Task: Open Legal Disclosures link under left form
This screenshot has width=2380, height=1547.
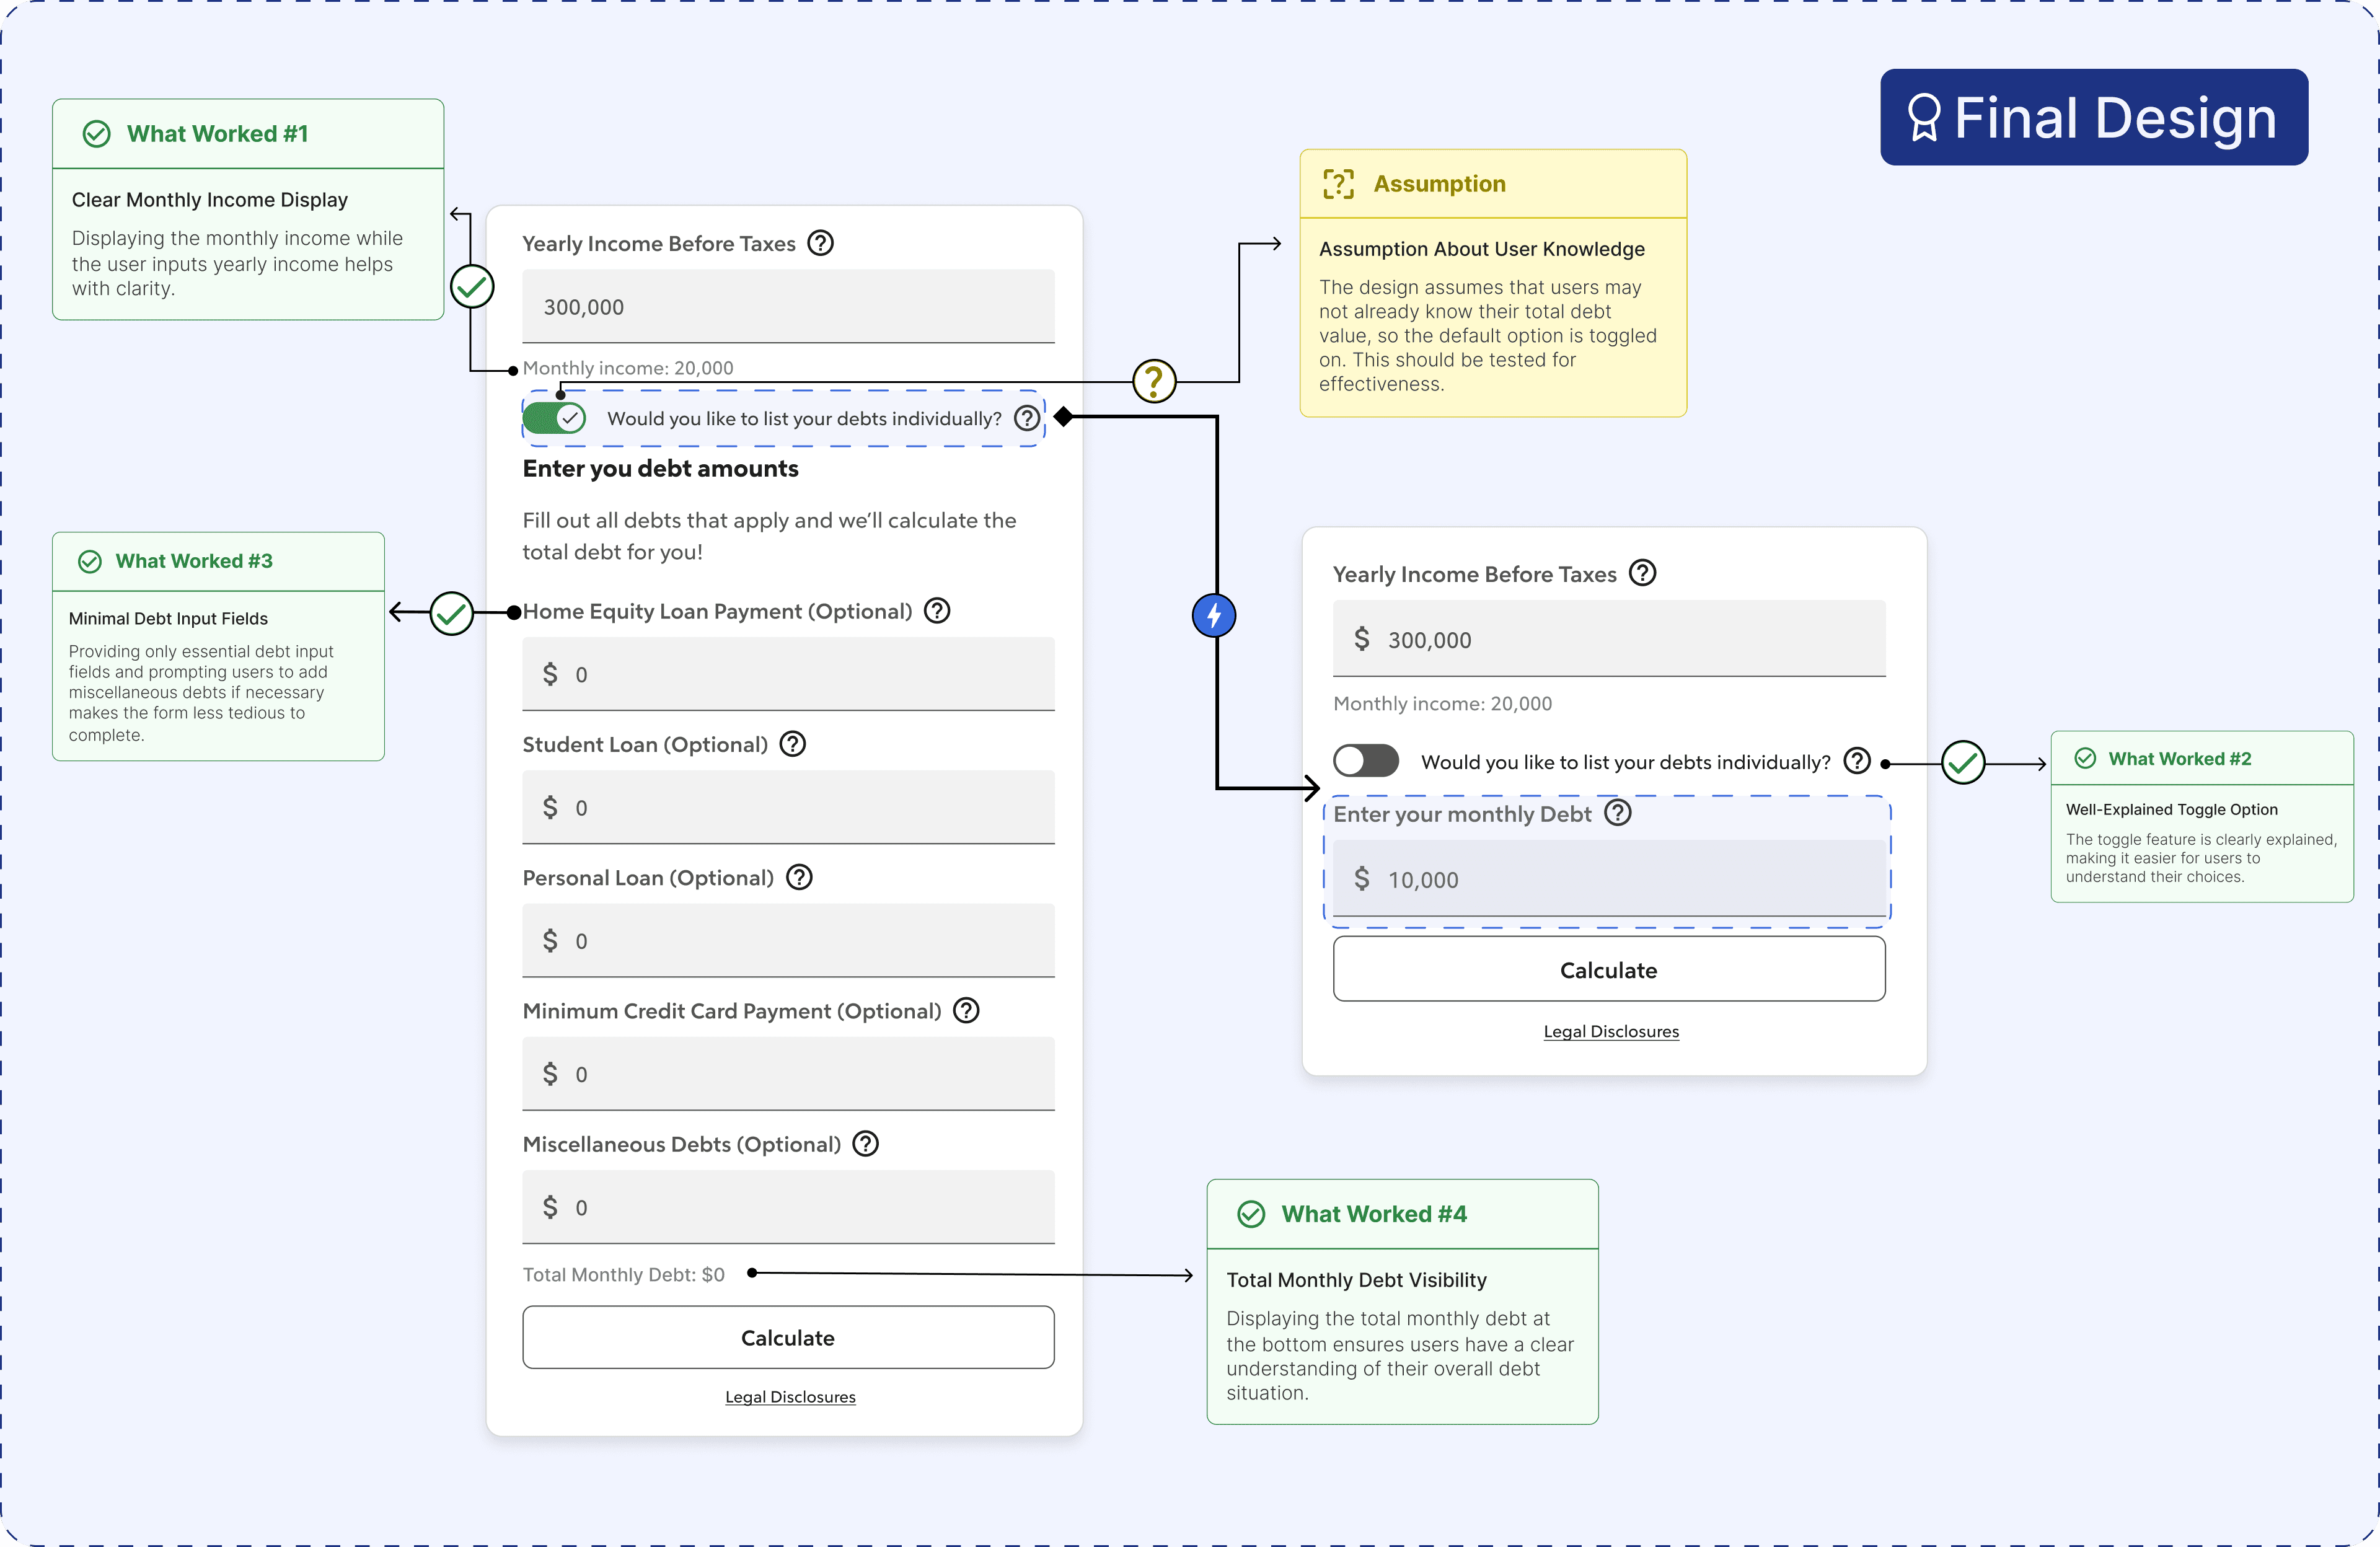Action: pyautogui.click(x=789, y=1397)
